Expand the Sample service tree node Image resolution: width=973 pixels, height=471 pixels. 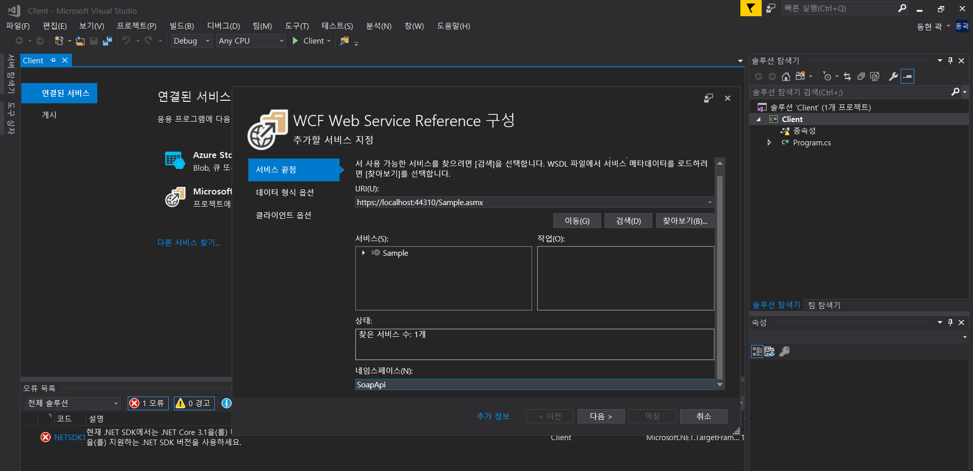coord(363,253)
